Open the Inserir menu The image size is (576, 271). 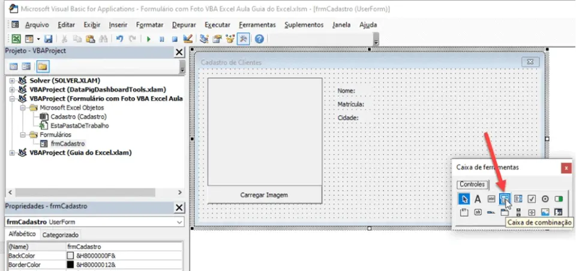point(118,25)
